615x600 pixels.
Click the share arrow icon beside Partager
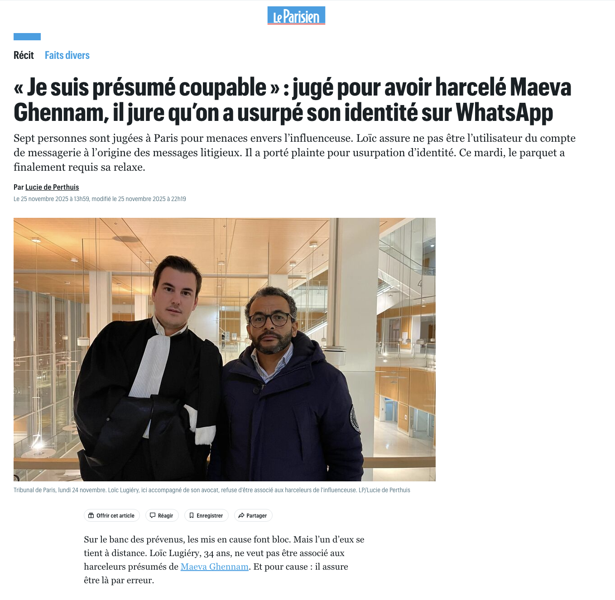(x=241, y=515)
